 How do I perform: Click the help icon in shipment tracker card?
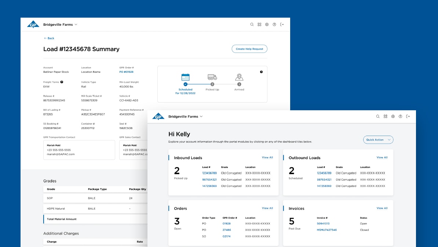pyautogui.click(x=262, y=72)
